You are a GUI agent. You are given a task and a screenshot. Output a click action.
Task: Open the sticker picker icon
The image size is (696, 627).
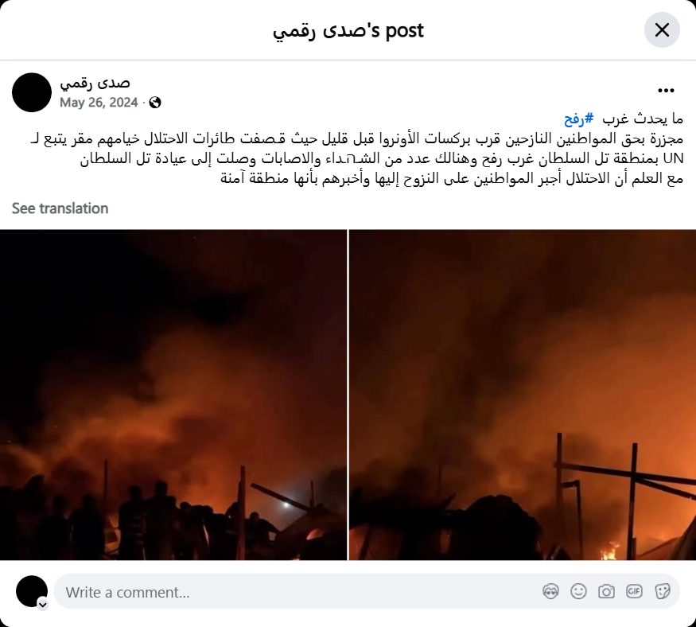click(662, 591)
